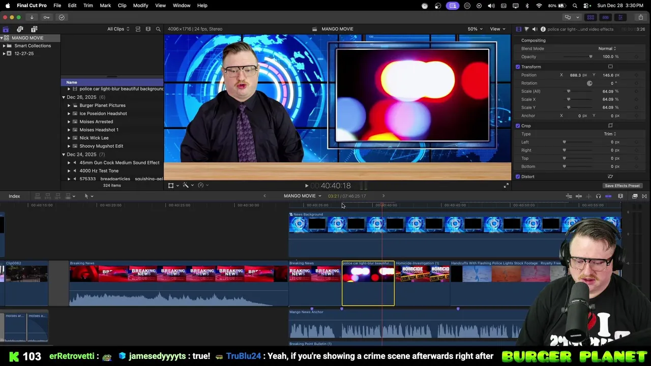Open the Clip menu
The height and width of the screenshot is (366, 651).
pos(122,5)
